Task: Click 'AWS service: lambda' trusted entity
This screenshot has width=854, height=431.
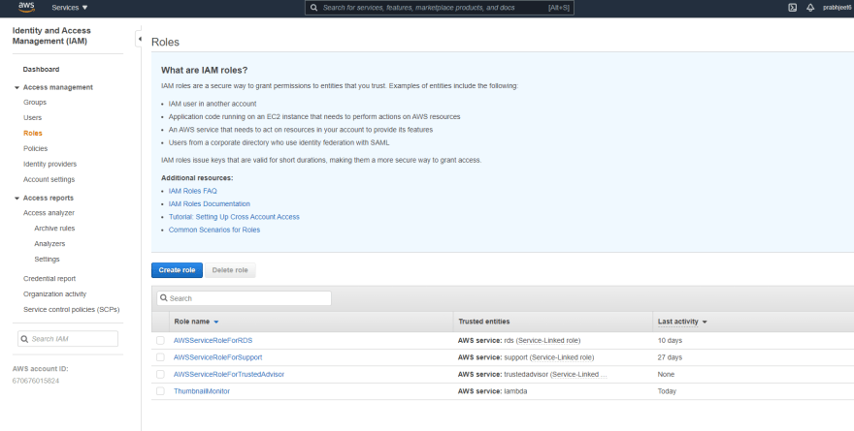Action: 492,390
